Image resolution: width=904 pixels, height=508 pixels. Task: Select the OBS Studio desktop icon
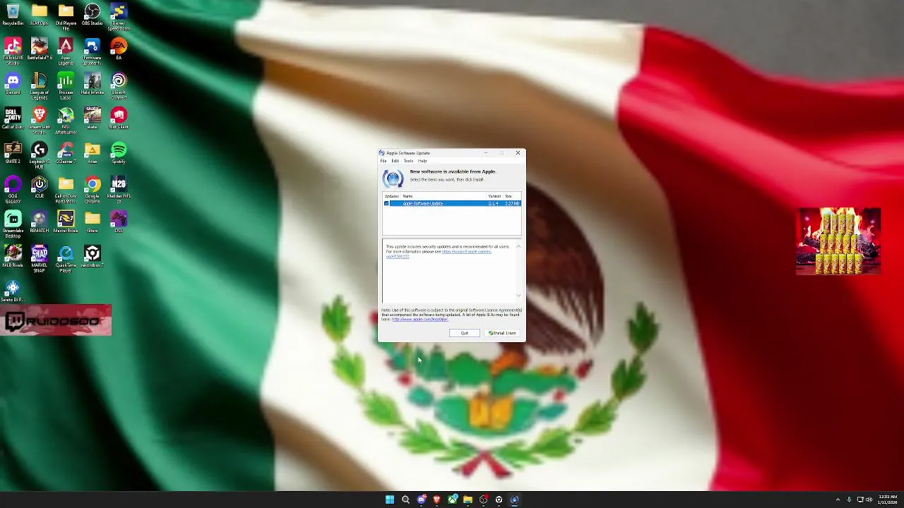pos(93,15)
